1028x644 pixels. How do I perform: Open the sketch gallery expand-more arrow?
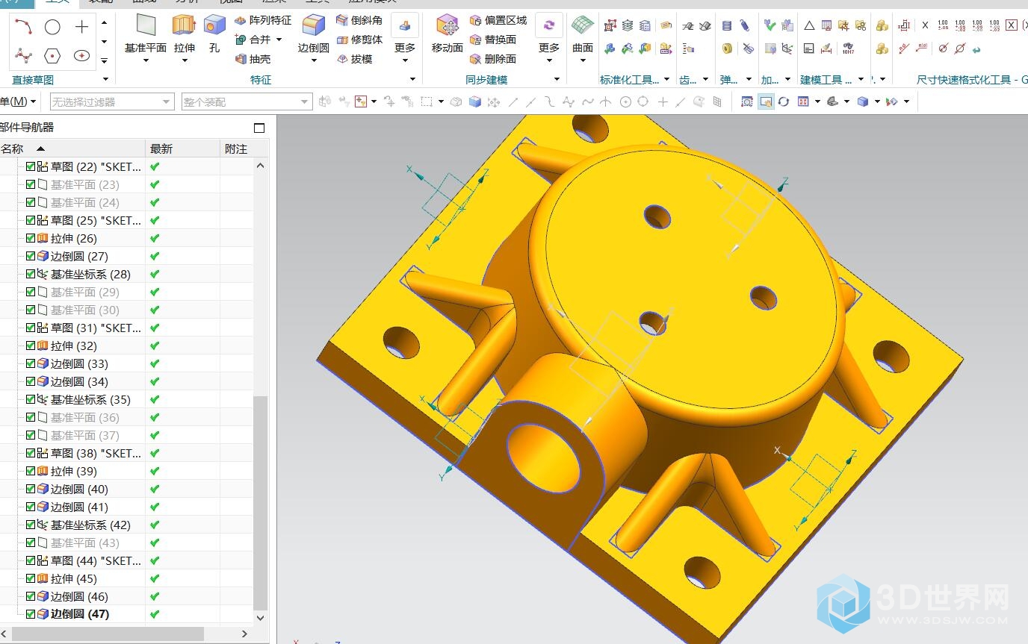point(104,60)
